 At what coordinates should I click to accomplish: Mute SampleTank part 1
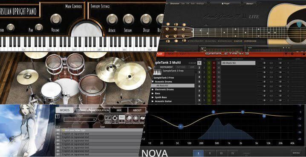(214, 63)
